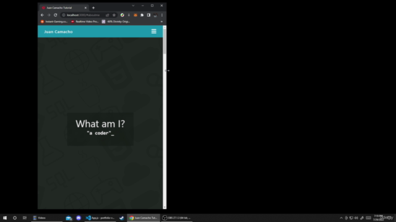Expand the tab search chevron
Viewport: 396px width, 222px height.
133,6
